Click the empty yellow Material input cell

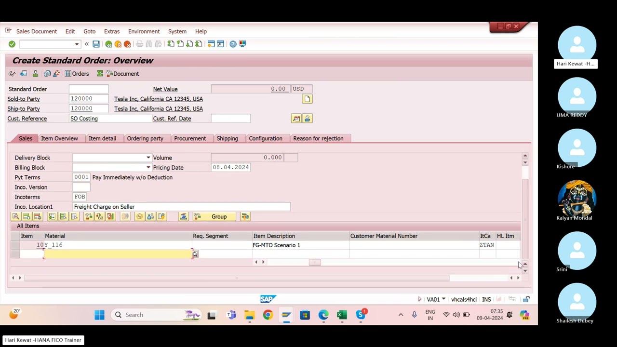[118, 254]
